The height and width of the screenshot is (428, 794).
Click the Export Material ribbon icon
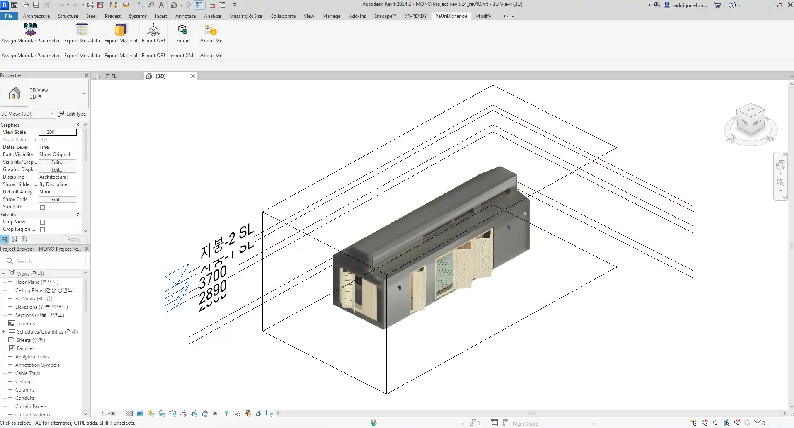121,30
